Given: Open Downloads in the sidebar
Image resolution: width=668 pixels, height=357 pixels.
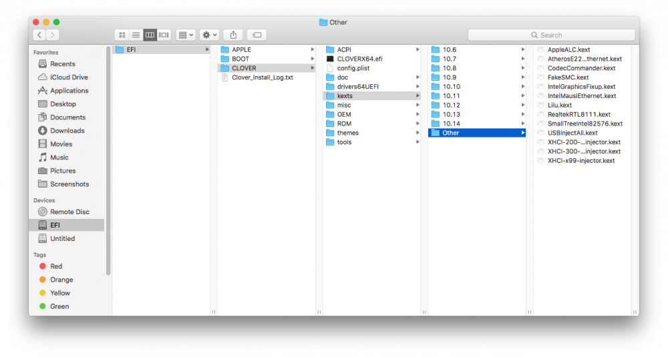Looking at the screenshot, I should coord(66,131).
